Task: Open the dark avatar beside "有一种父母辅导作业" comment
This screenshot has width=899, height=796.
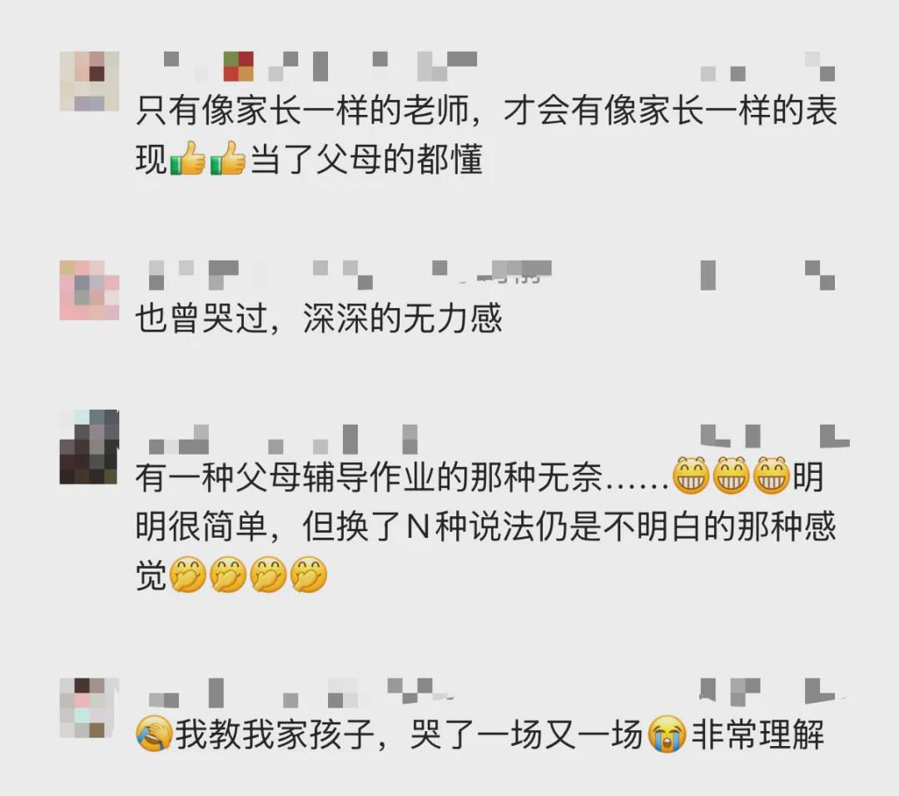Action: 89,447
